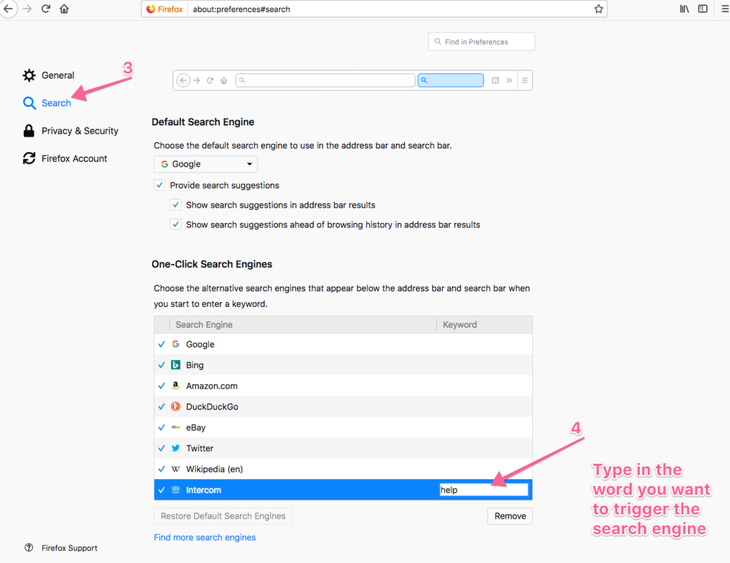Open Find more search engines link
730x563 pixels.
[205, 538]
